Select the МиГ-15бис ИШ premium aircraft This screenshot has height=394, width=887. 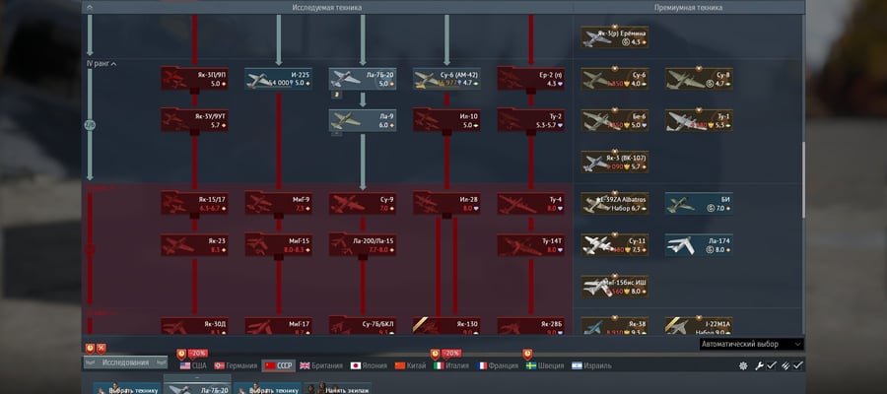[615, 287]
